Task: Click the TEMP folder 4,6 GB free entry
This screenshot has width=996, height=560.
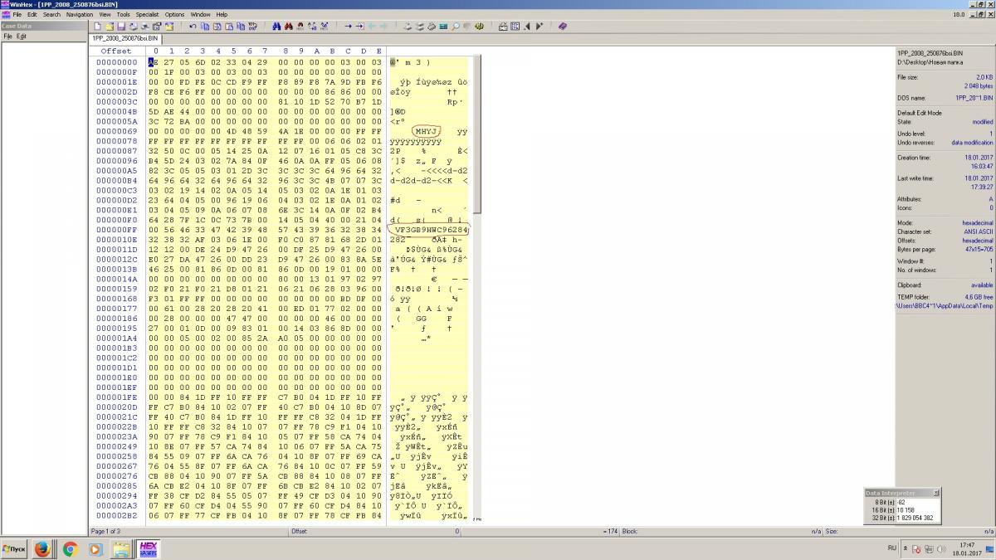Action: 945,296
